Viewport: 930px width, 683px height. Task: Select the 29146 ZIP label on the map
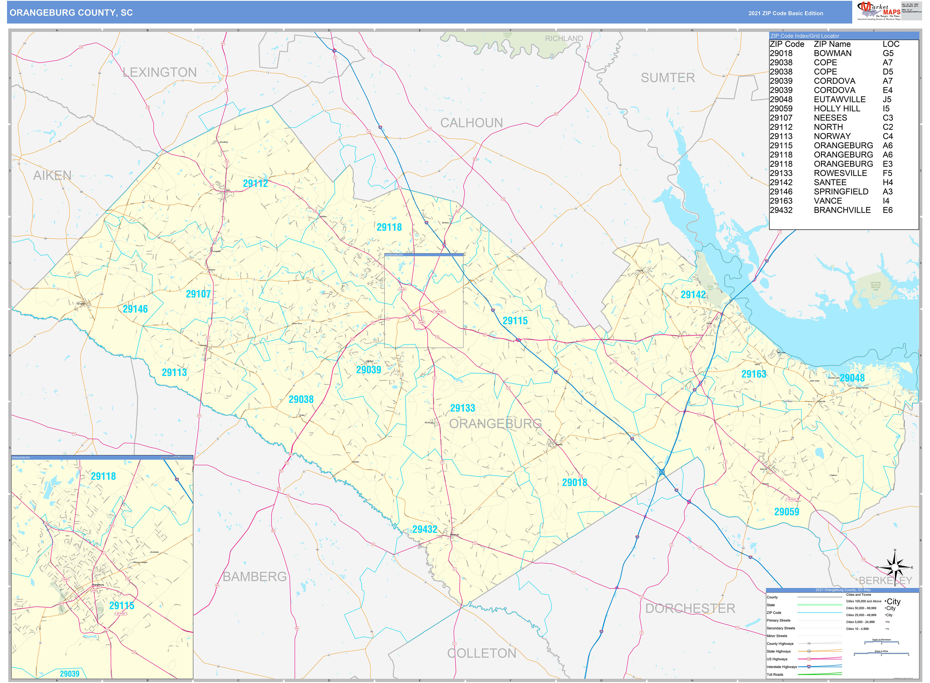click(135, 309)
